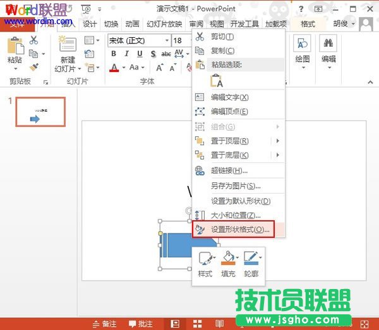Switch to the Slide Show (幻灯片放映) tab
The image size is (379, 330).
point(164,24)
